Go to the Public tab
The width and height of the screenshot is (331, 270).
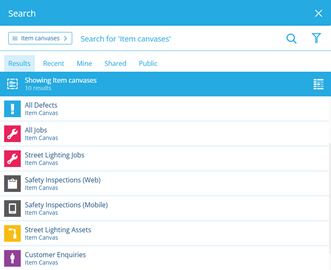(148, 64)
